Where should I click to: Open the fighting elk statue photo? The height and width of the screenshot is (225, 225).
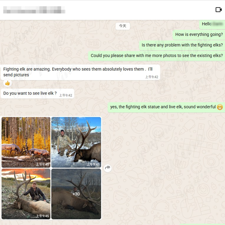pos(26,142)
